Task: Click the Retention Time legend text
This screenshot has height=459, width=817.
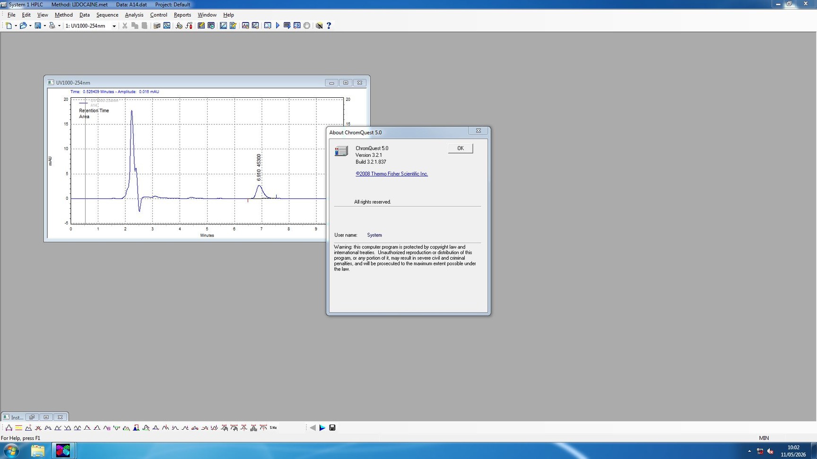Action: 94,110
